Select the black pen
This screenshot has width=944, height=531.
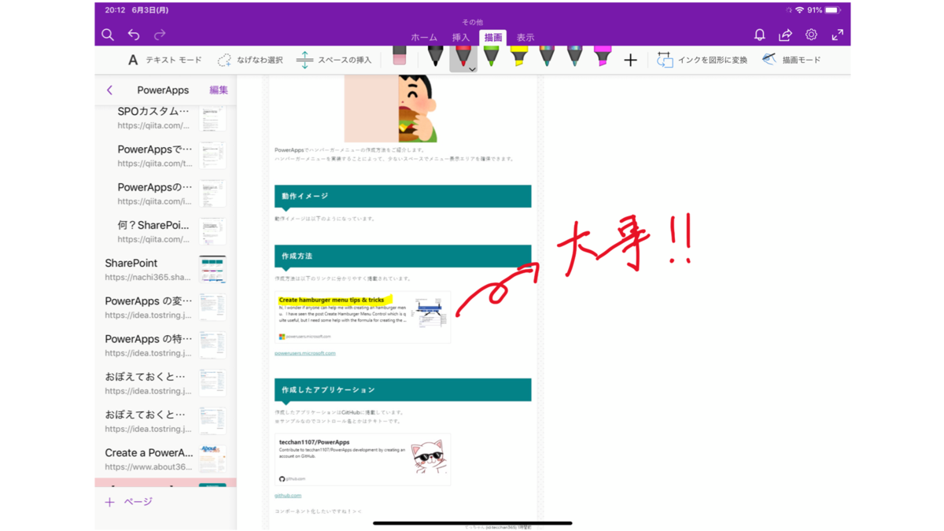click(x=435, y=57)
